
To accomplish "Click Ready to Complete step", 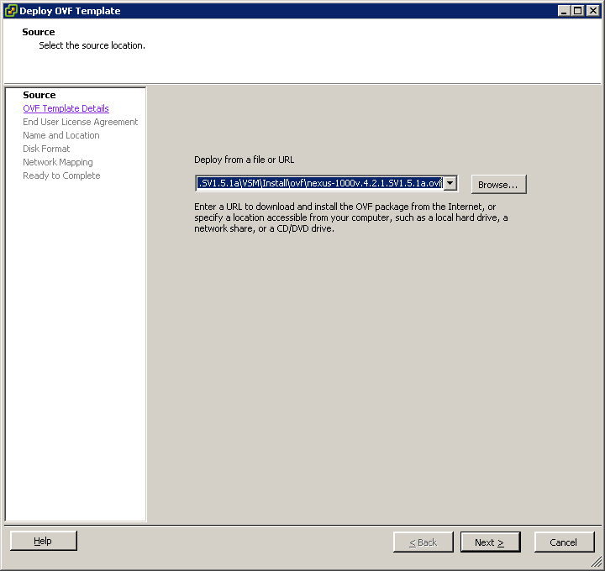I will 61,175.
